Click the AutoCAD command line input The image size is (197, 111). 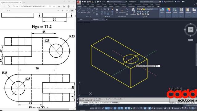tap(138, 103)
